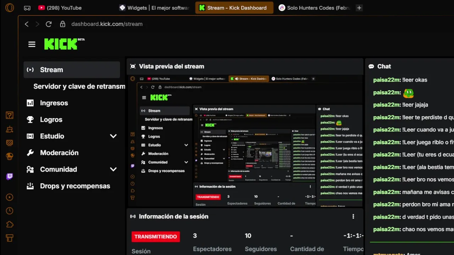Screen dimensions: 454x255
Task: Click the Ingresos chart icon
Action: tap(30, 103)
